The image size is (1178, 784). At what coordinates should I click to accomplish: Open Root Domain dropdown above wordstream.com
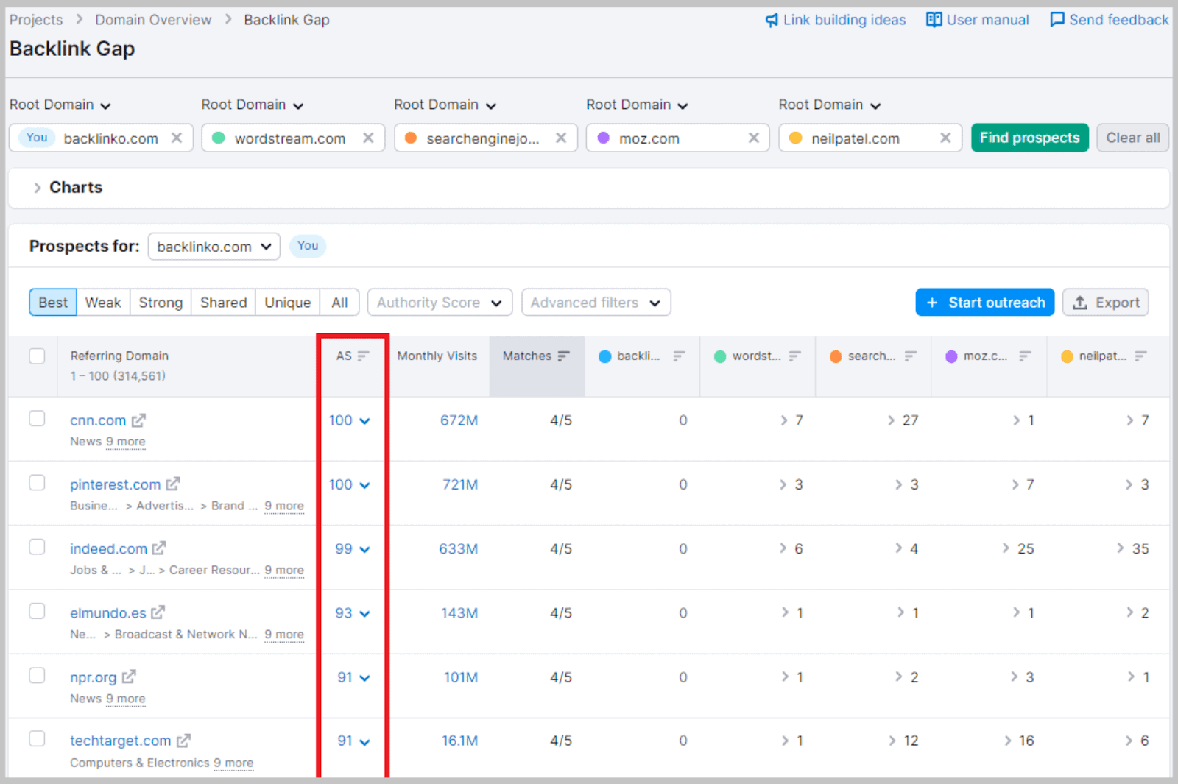pyautogui.click(x=253, y=105)
